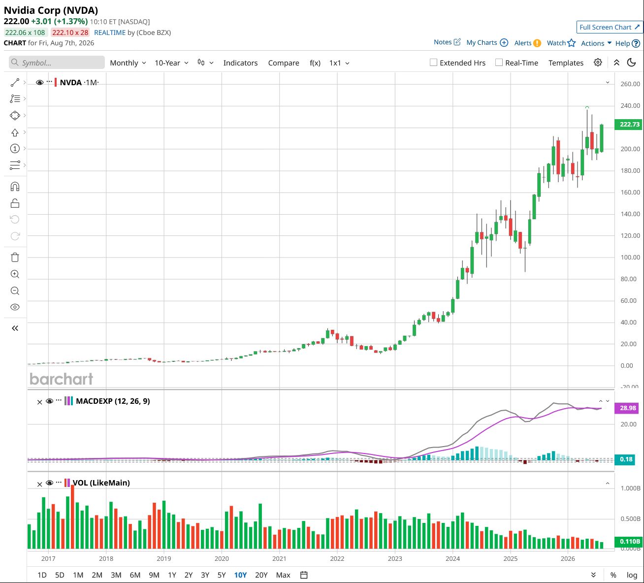644x583 pixels.
Task: Select the 1D range tab
Action: coord(42,575)
